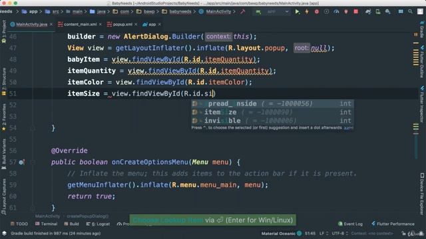This screenshot has width=426, height=239.
Task: Open the Project Structure grid icon
Action: (401, 12)
